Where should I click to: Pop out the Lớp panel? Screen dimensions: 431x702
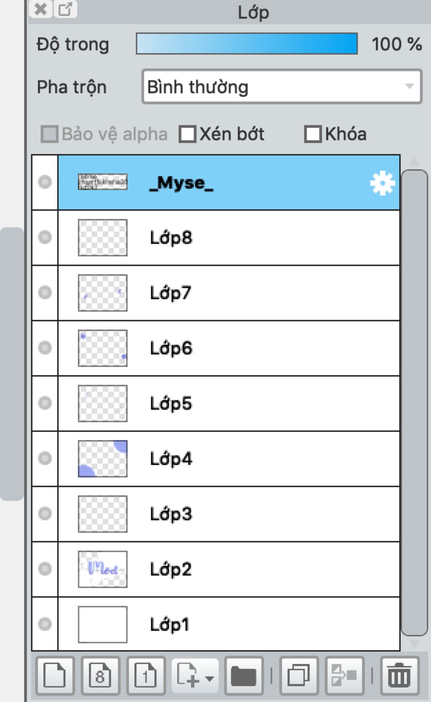[x=65, y=9]
